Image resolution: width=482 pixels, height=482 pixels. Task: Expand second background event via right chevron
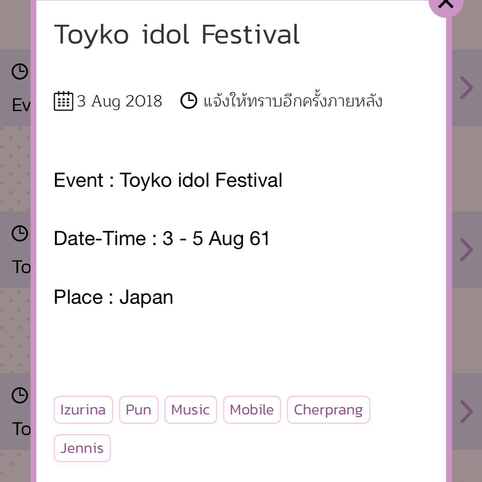466,250
